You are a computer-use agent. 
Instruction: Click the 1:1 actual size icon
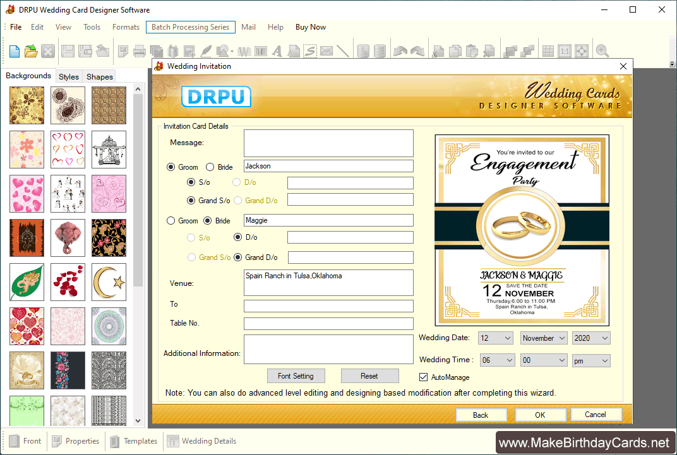(565, 51)
